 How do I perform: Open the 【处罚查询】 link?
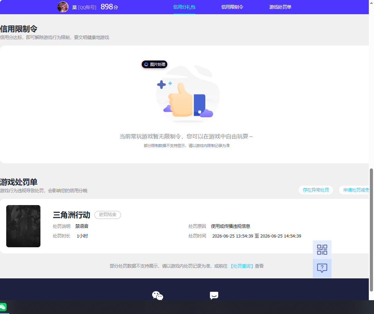pyautogui.click(x=242, y=266)
